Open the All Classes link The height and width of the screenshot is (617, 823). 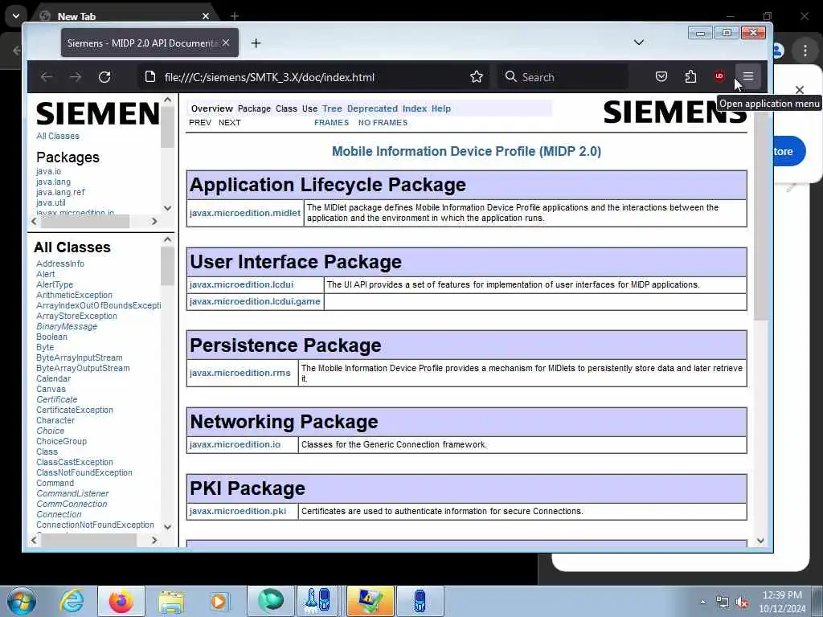pos(58,136)
